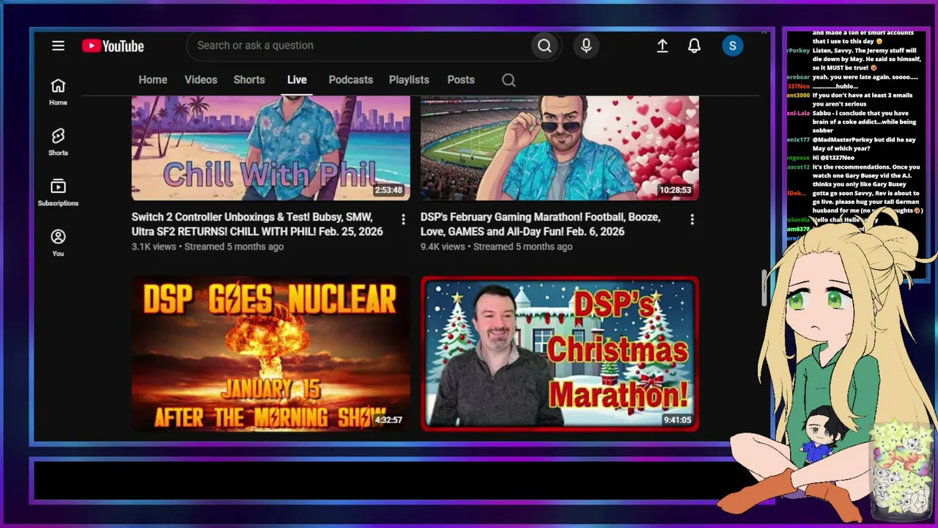938x528 pixels.
Task: Open the upload video icon
Action: click(x=662, y=45)
